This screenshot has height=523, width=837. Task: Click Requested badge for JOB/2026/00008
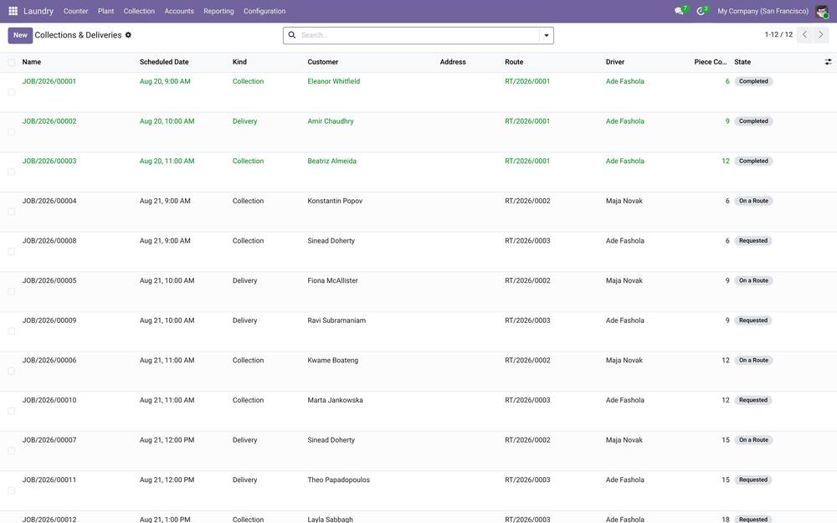tap(752, 241)
